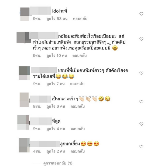
Task: Tap heart on the long three-line comment
Action: coord(141,39)
